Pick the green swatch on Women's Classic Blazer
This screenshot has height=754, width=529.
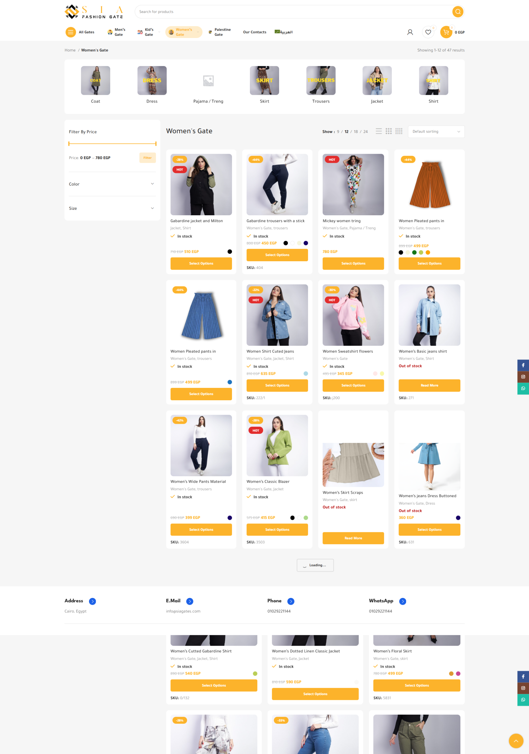[x=306, y=518]
